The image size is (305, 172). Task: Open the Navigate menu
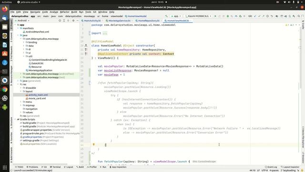pos(35,12)
